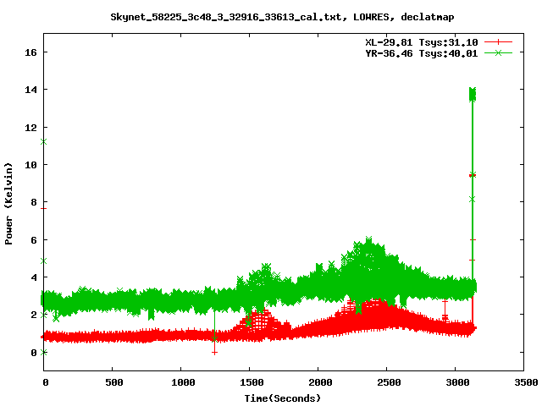Click y-axis tick label '10'
The height and width of the screenshot is (406, 542).
[x=30, y=165]
